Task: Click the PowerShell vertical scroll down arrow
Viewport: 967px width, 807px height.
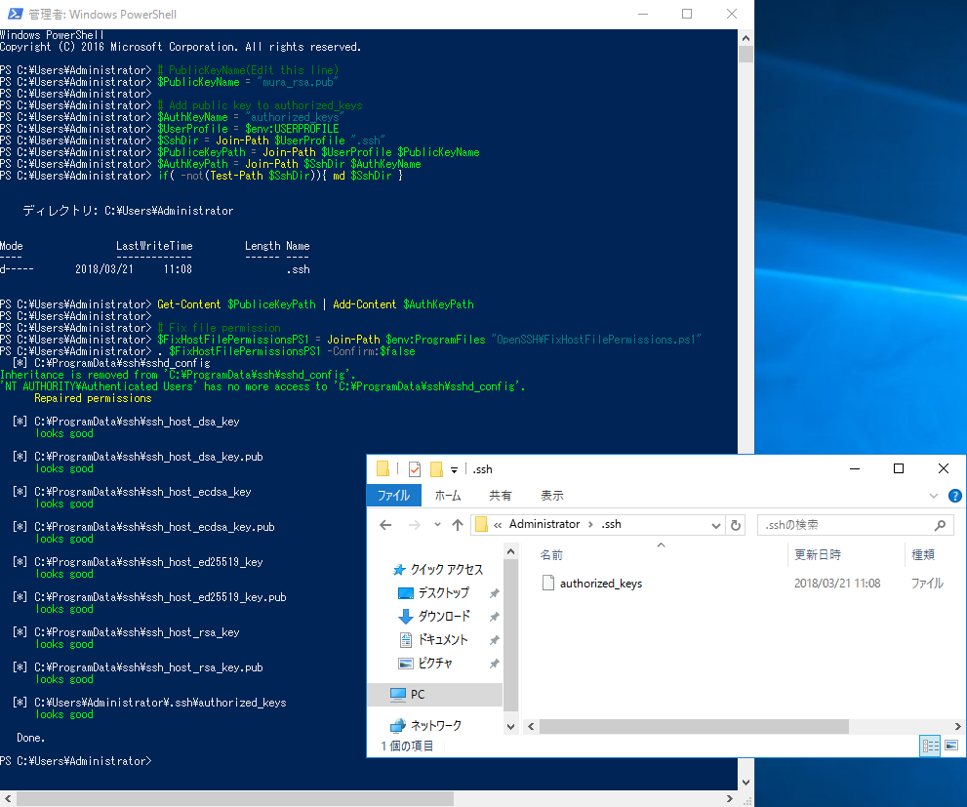Action: pos(745,782)
